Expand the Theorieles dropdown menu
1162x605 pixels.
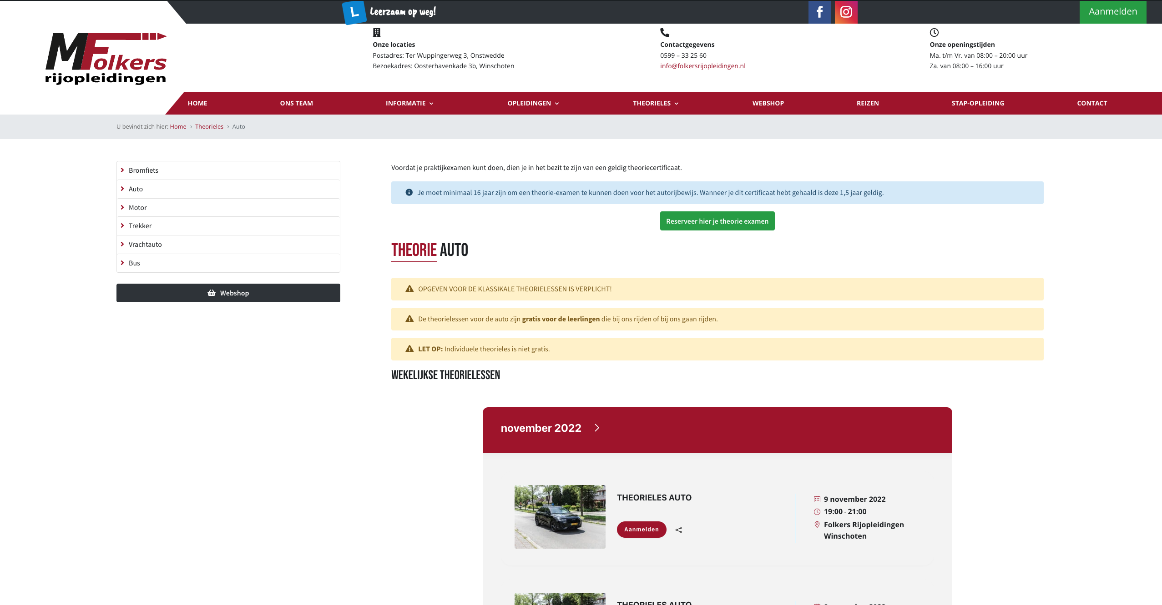point(656,103)
